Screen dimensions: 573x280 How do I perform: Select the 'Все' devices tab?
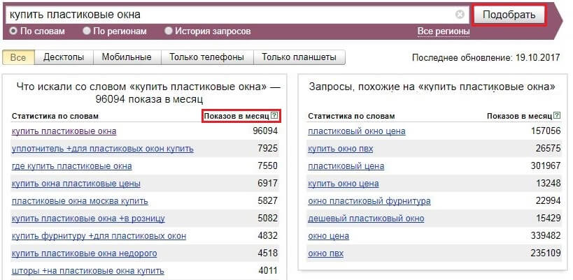coord(18,57)
